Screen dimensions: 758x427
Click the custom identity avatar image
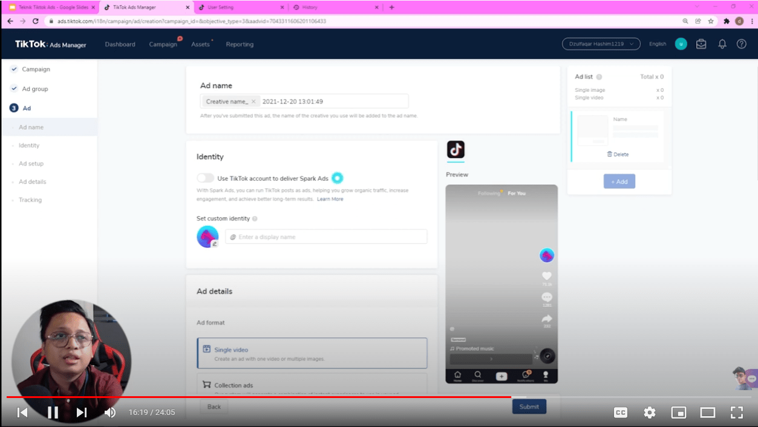207,237
